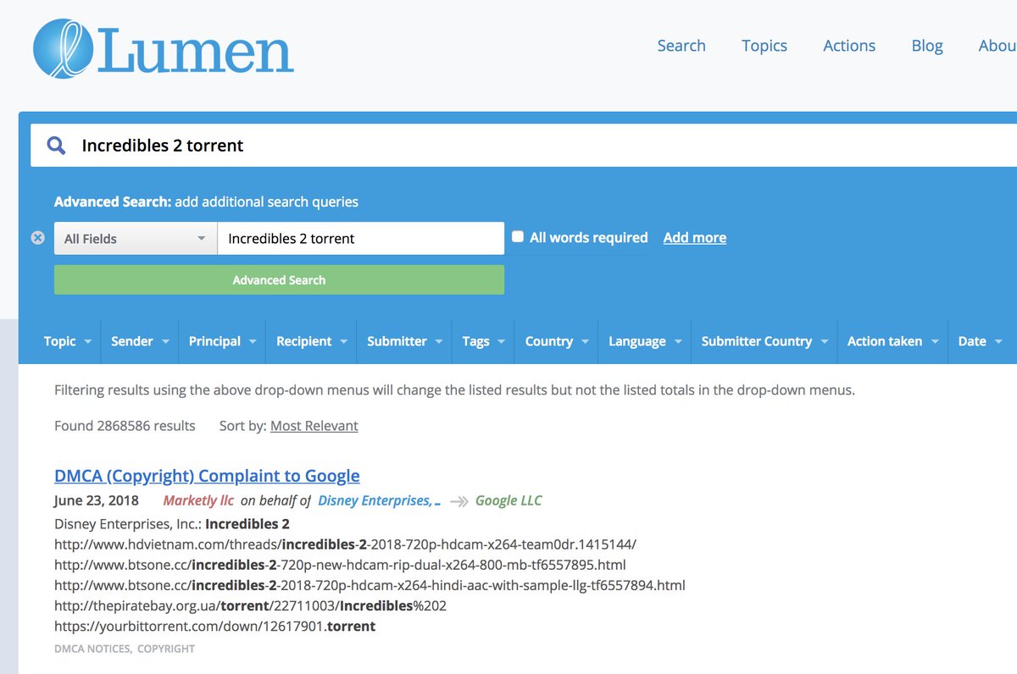1017x674 pixels.
Task: Open the Lumen logo home link
Action: pos(164,49)
